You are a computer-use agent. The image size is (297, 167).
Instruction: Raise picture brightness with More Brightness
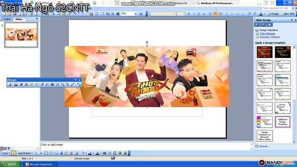click(x=31, y=84)
